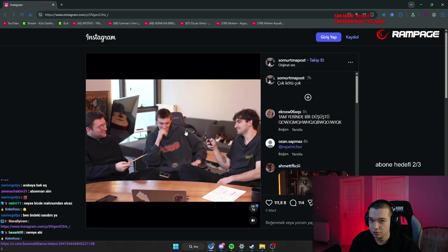Click the Kaydol link
The height and width of the screenshot is (252, 448).
tap(352, 37)
